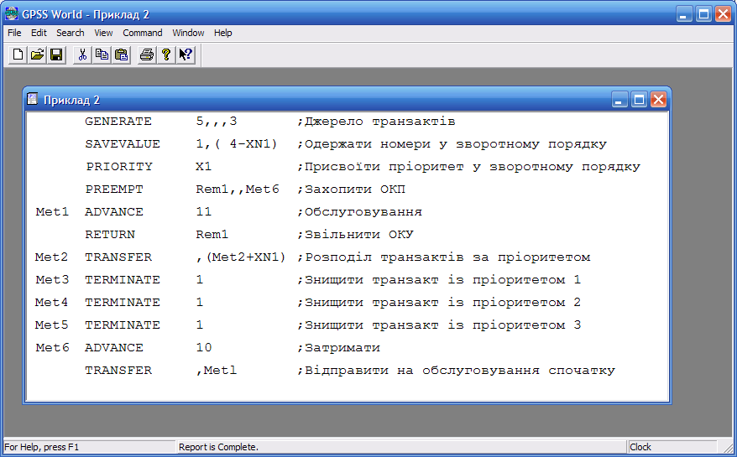Click the Cut scissors toolbar icon
The width and height of the screenshot is (737, 457).
(83, 55)
